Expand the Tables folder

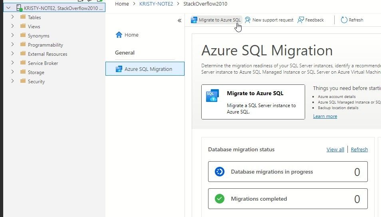pyautogui.click(x=13, y=17)
